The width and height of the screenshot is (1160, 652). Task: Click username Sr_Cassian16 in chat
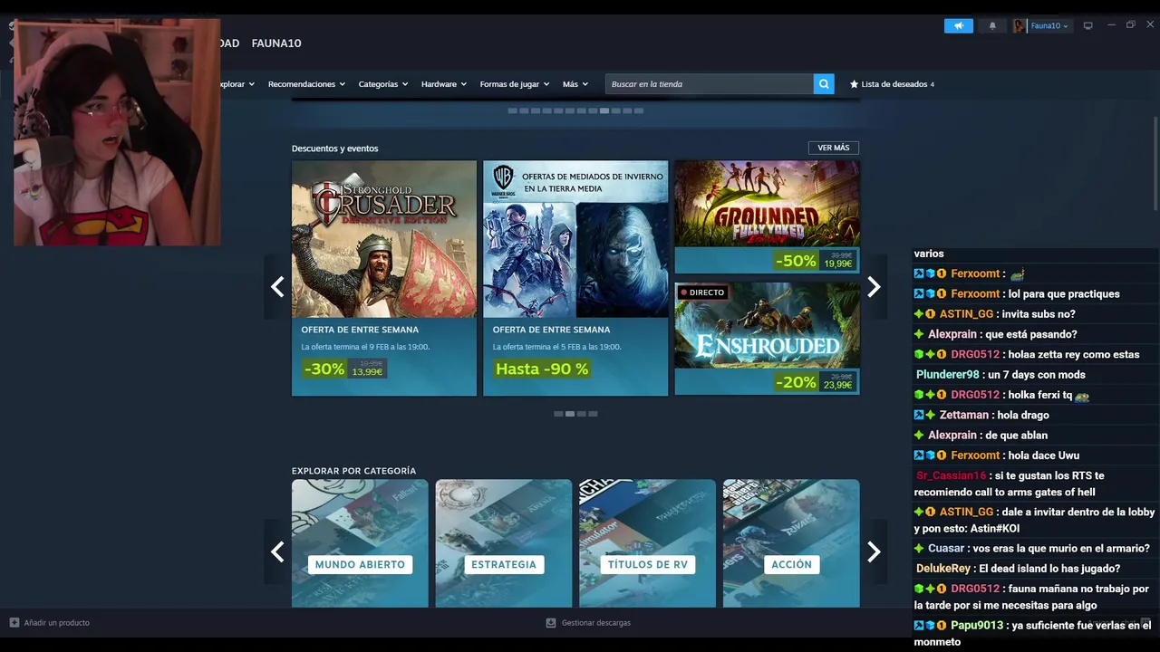coord(951,475)
